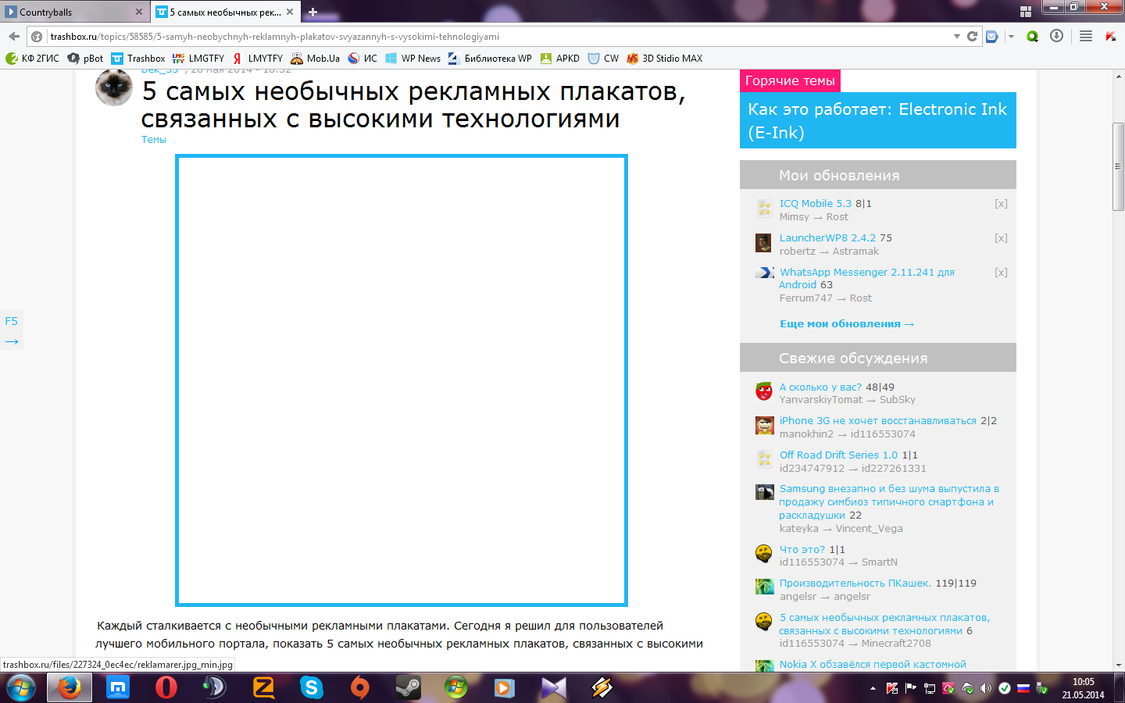Open the ИС bookmark
The width and height of the screenshot is (1125, 703).
[362, 58]
